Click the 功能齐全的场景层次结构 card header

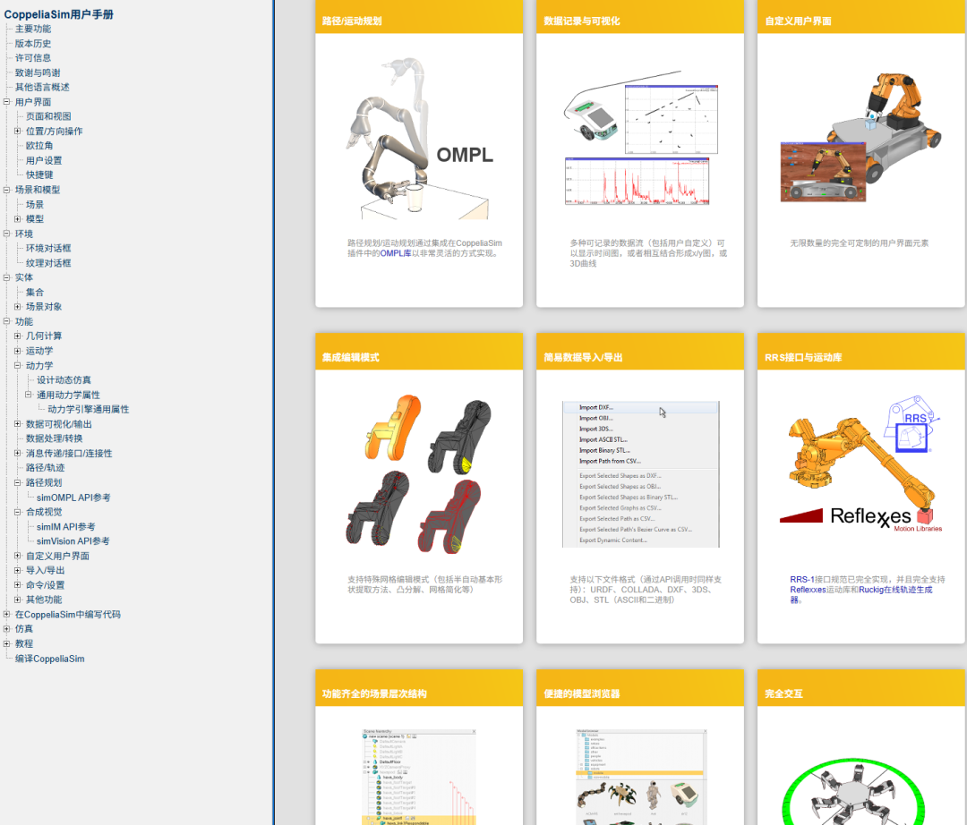(419, 688)
